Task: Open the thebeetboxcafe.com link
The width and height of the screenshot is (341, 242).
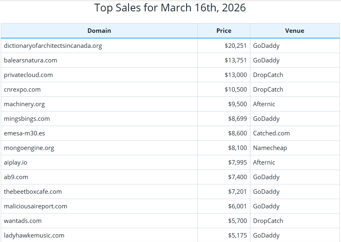Action: 32,191
